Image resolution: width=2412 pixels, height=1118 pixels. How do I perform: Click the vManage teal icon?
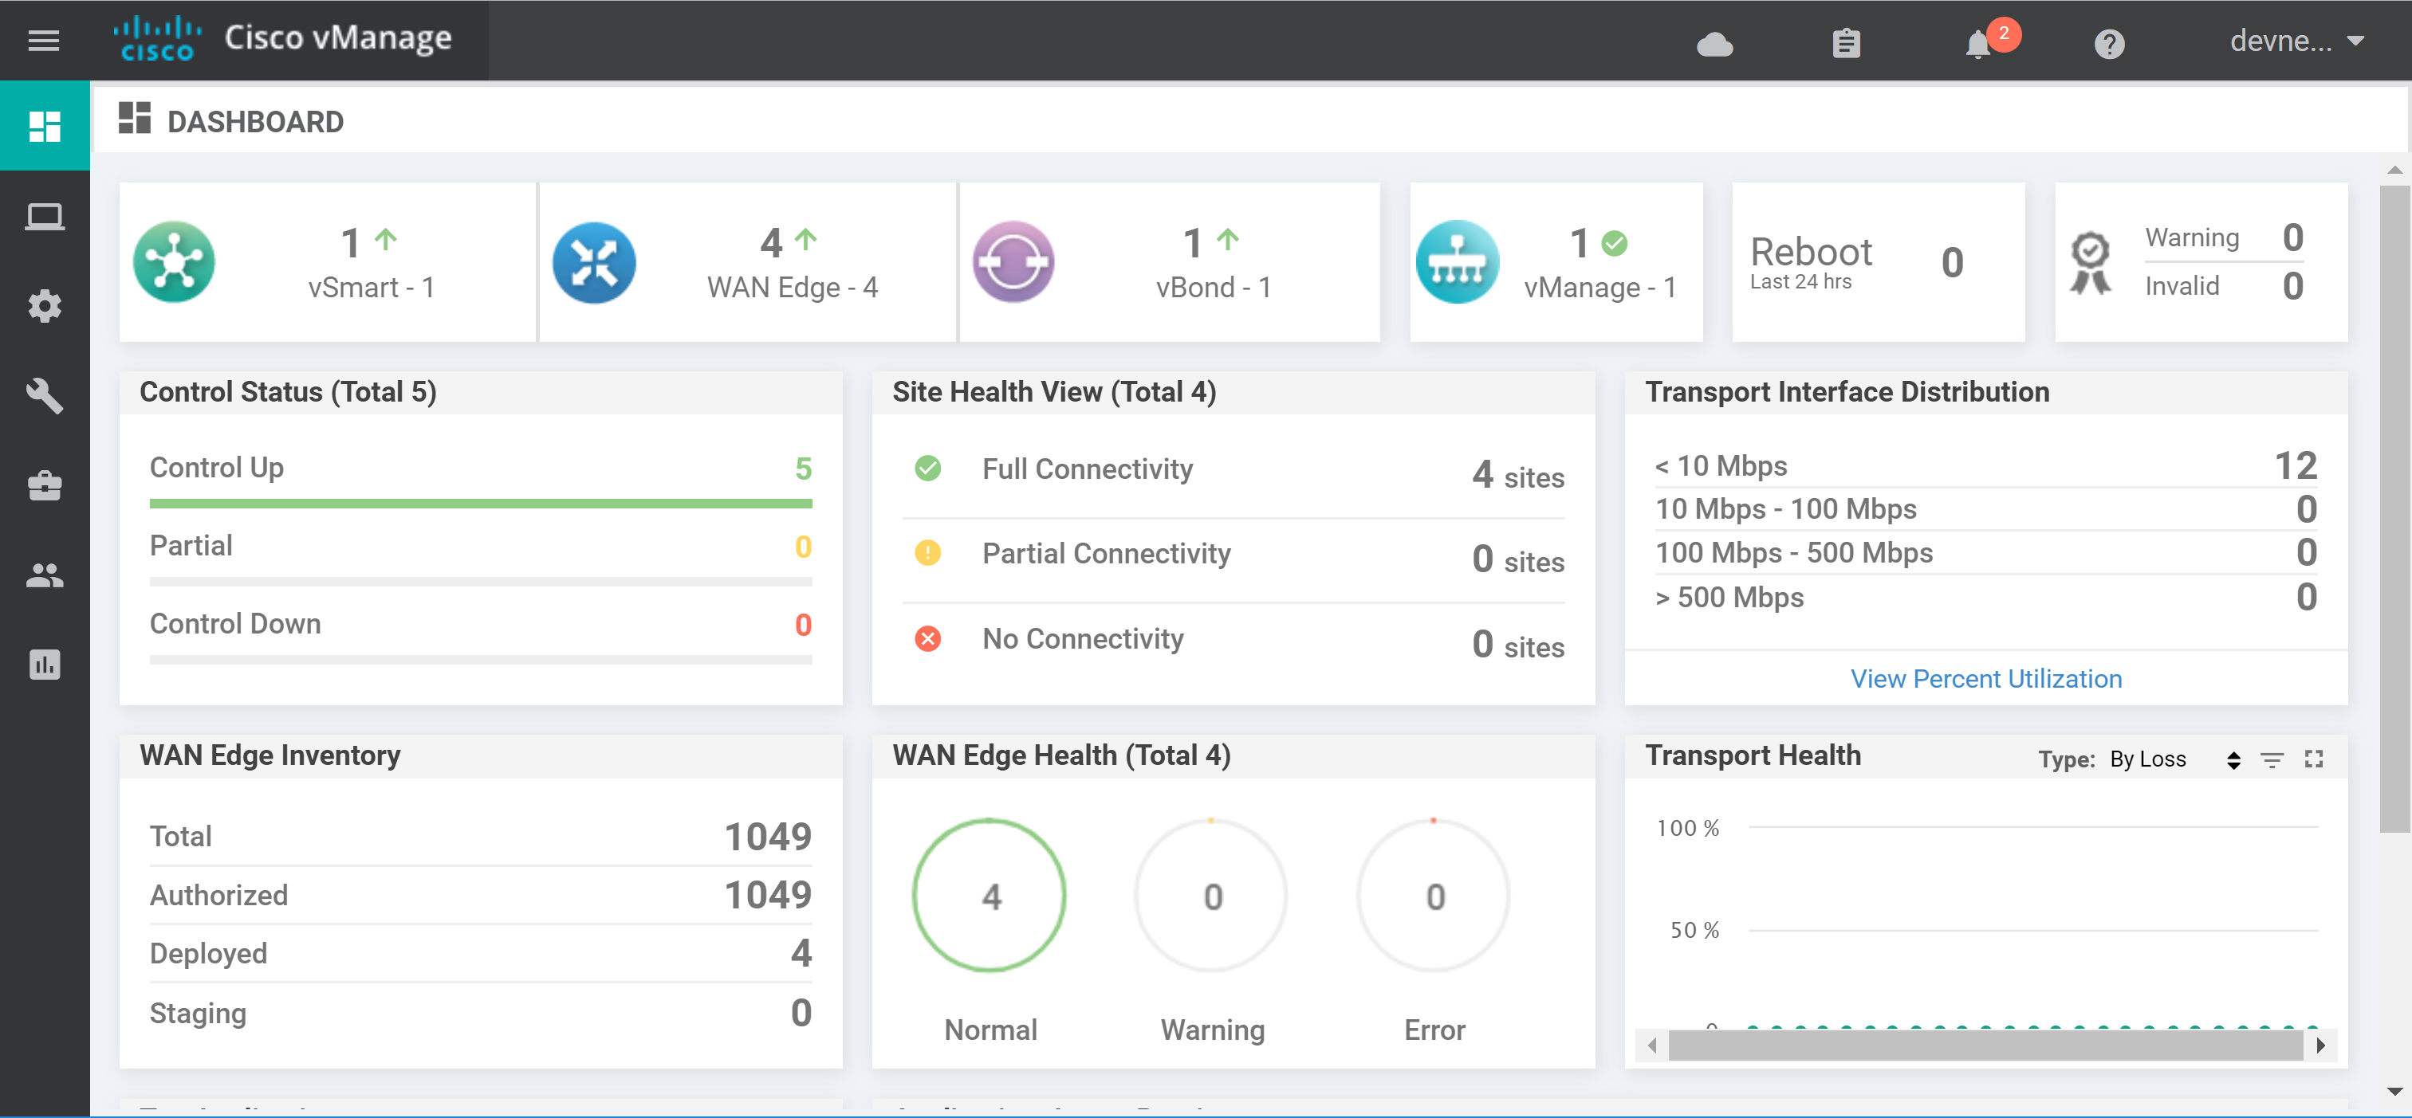[x=1456, y=262]
